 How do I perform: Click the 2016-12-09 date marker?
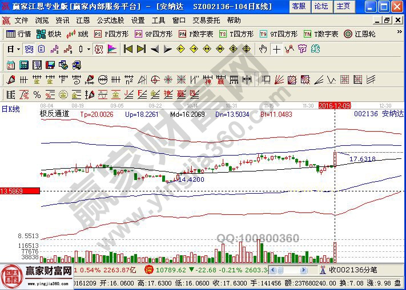334,105
